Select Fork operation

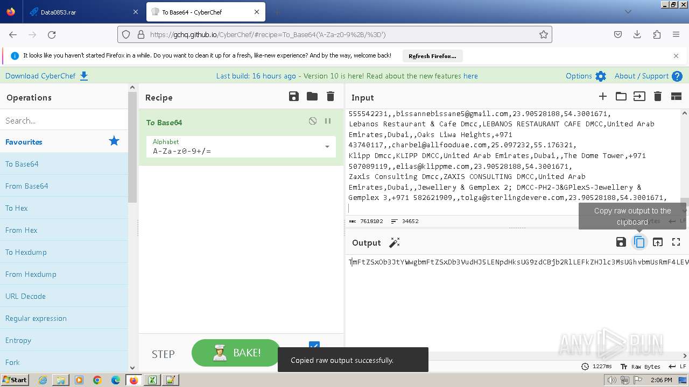click(64, 362)
